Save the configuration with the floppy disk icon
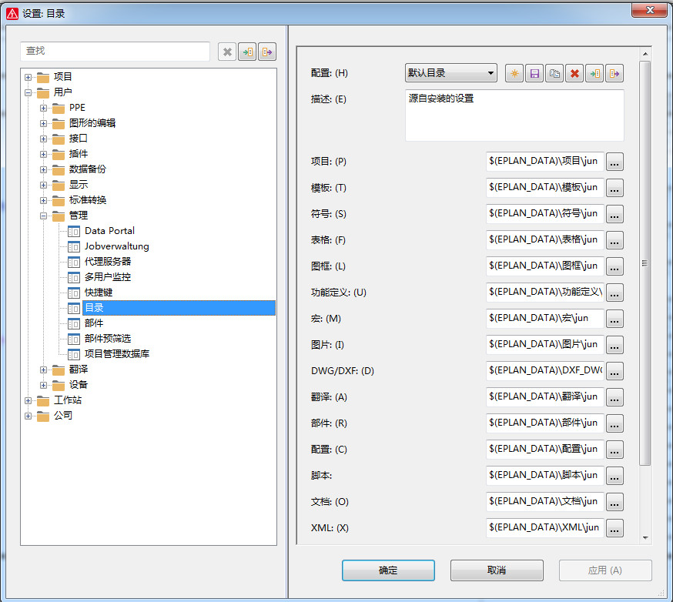This screenshot has width=673, height=602. 534,74
